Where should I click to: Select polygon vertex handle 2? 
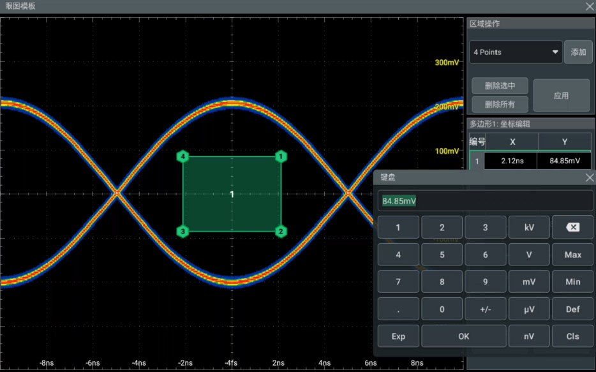[x=281, y=232]
